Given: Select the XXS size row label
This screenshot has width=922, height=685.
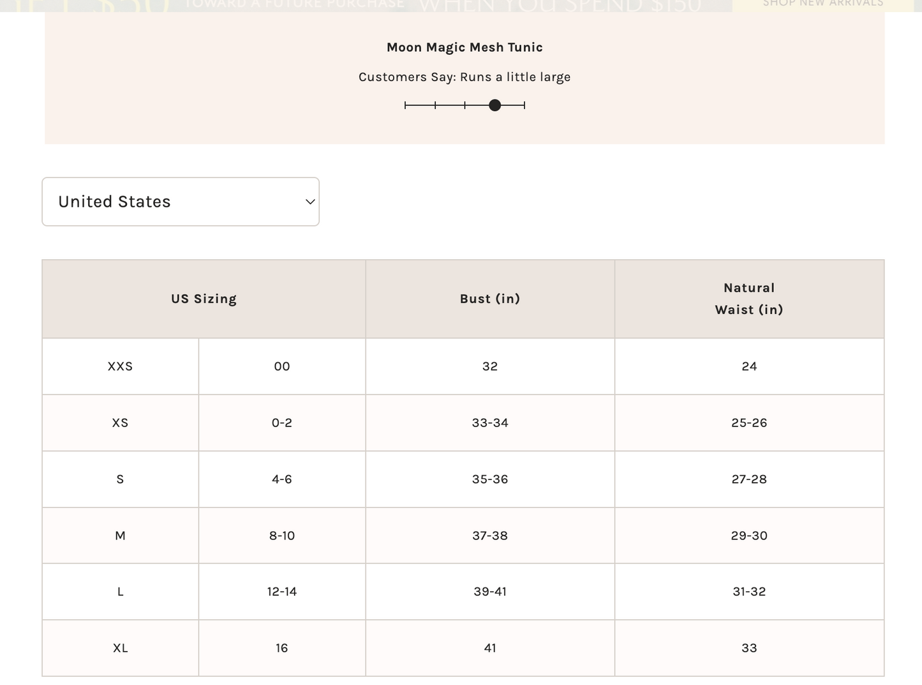Looking at the screenshot, I should tap(120, 366).
